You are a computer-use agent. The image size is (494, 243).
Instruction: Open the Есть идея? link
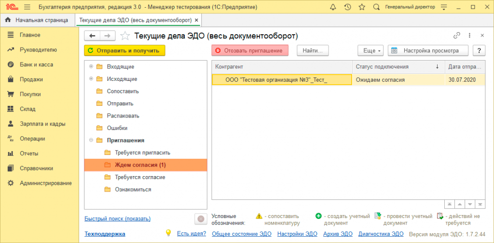(192, 233)
